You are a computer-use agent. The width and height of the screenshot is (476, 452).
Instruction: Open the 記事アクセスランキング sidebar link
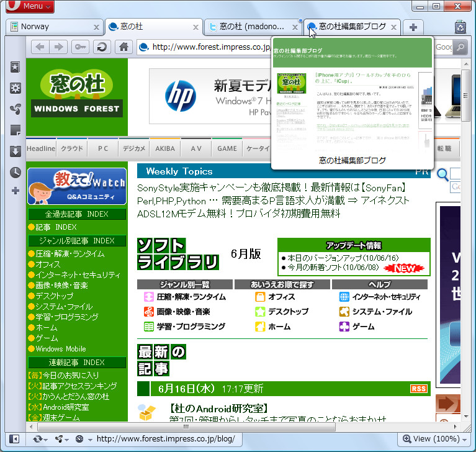point(79,386)
